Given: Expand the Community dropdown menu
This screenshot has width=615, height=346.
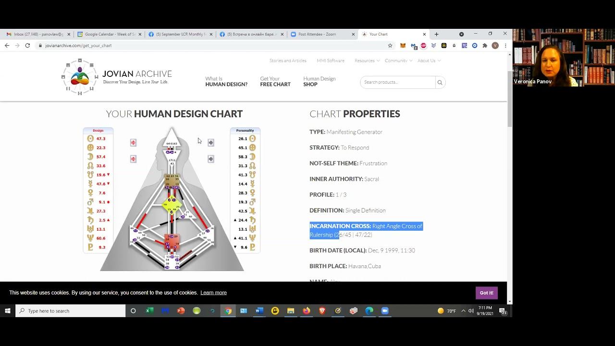Looking at the screenshot, I should (x=398, y=61).
